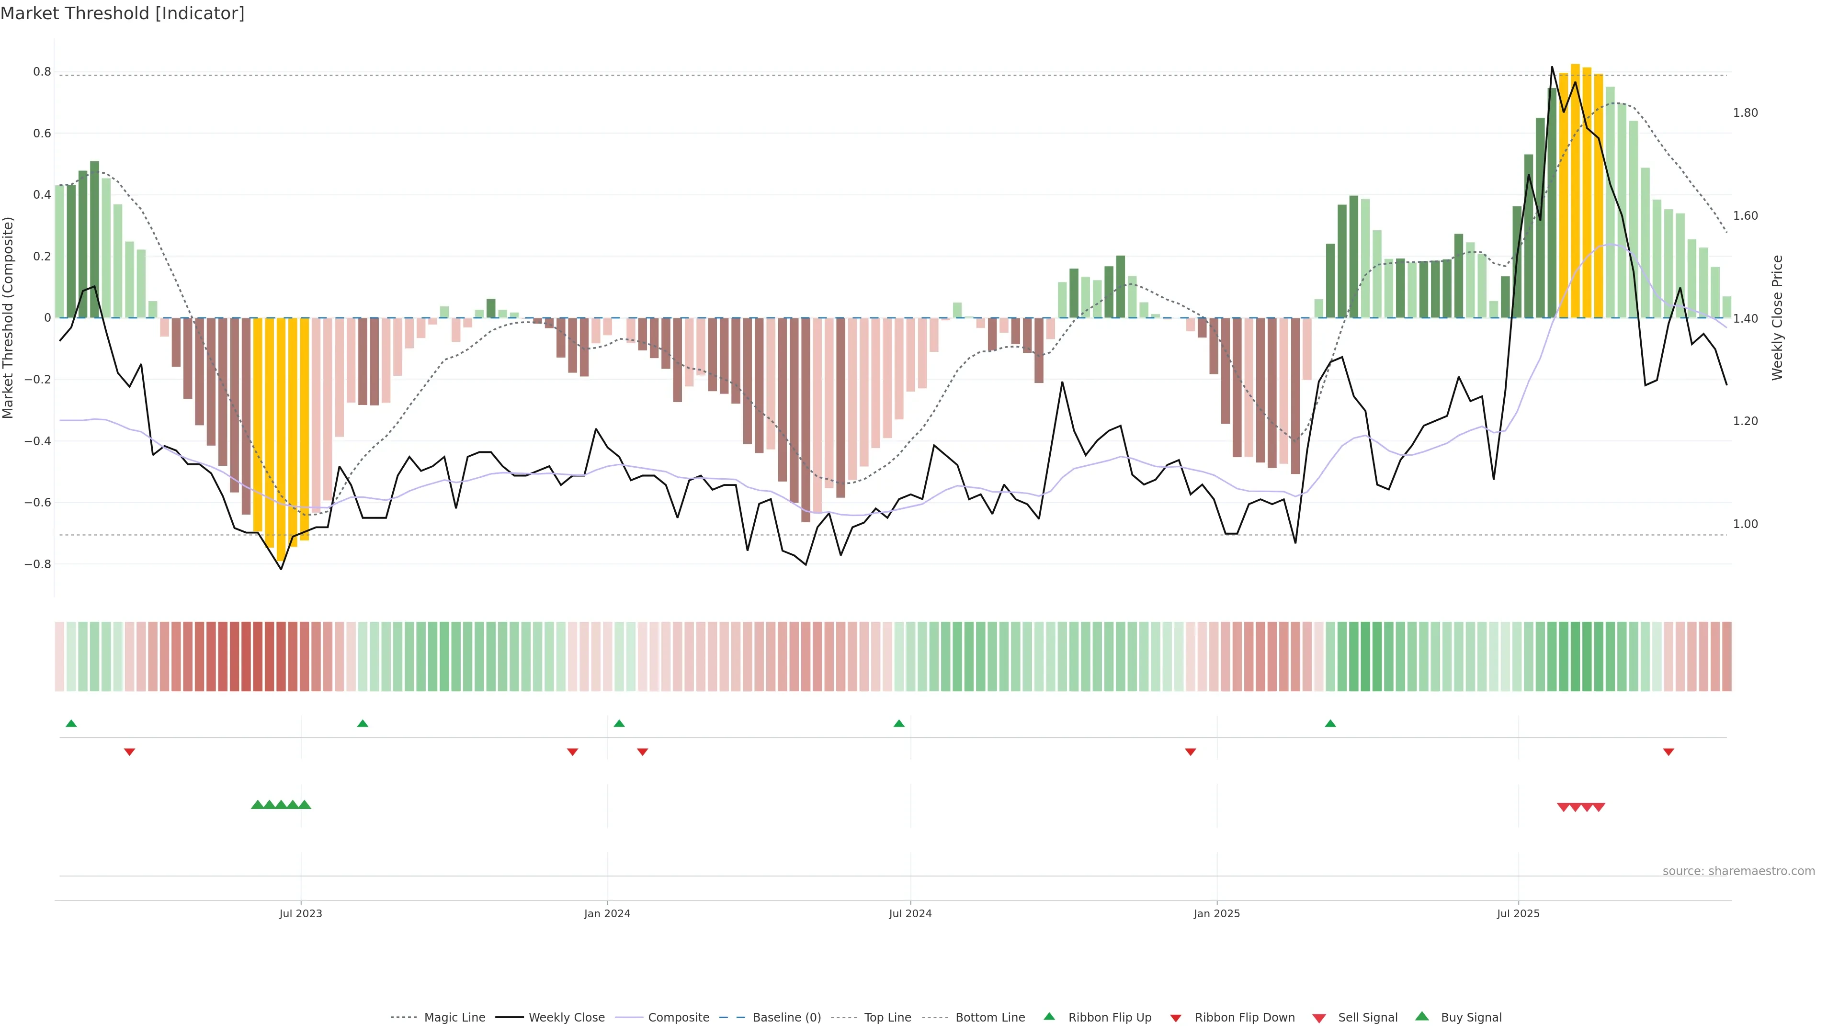Open the source sharemaestro.com text
1839x1034 pixels.
pos(1738,871)
